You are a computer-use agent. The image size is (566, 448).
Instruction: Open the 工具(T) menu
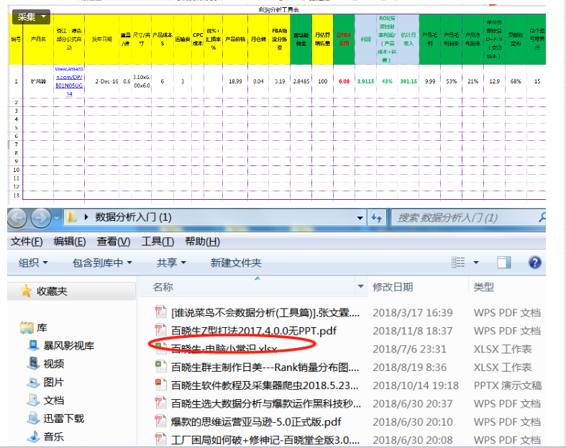pos(158,242)
